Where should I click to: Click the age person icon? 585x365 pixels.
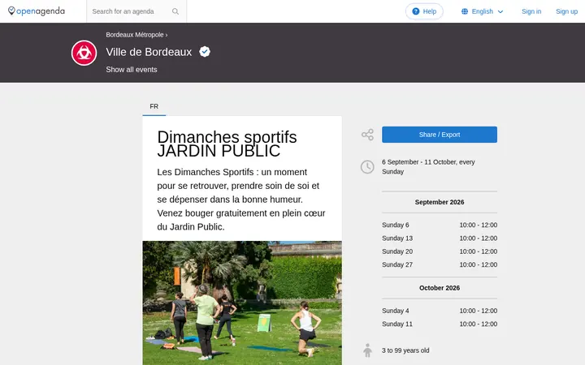367,350
